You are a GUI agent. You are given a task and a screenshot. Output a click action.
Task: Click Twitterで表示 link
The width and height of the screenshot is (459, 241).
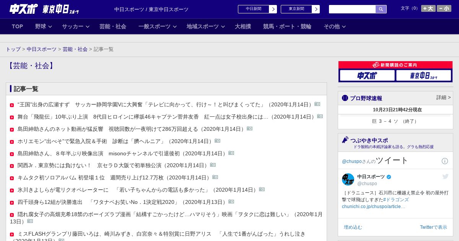[x=433, y=227]
